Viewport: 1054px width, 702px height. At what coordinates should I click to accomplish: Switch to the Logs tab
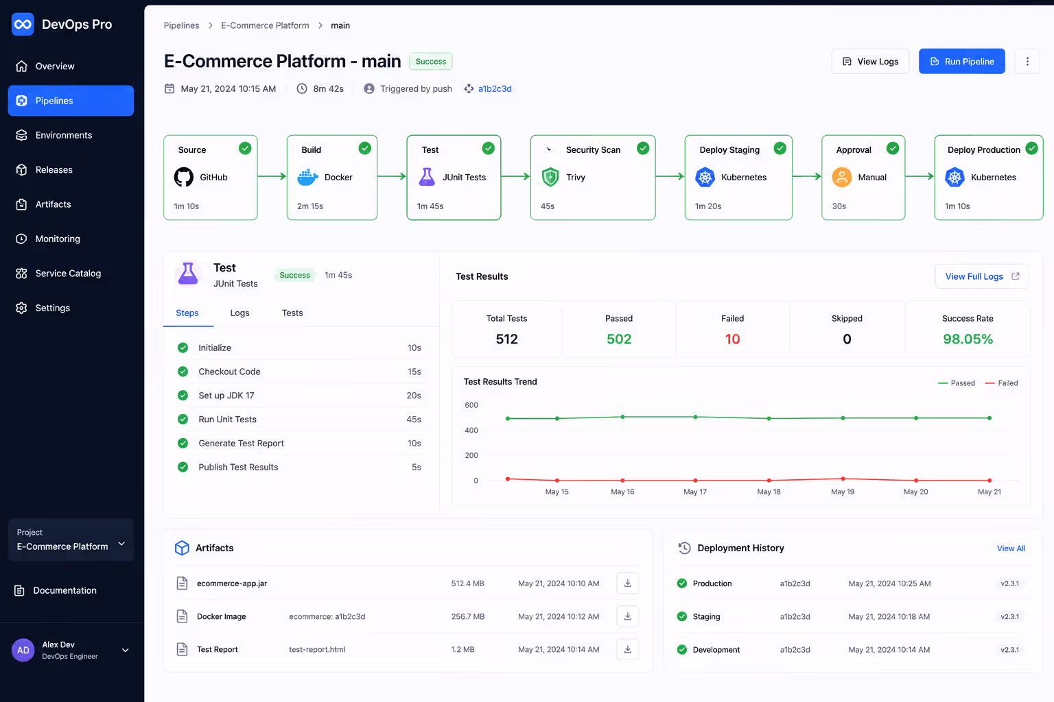tap(239, 313)
